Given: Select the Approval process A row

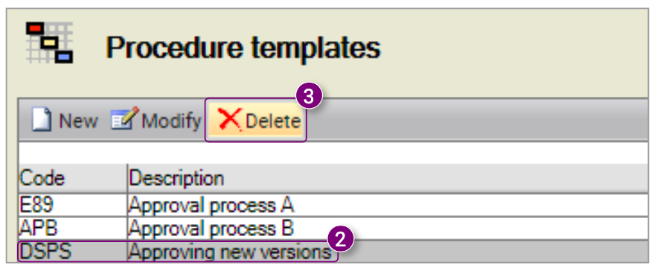Looking at the screenshot, I should 333,205.
